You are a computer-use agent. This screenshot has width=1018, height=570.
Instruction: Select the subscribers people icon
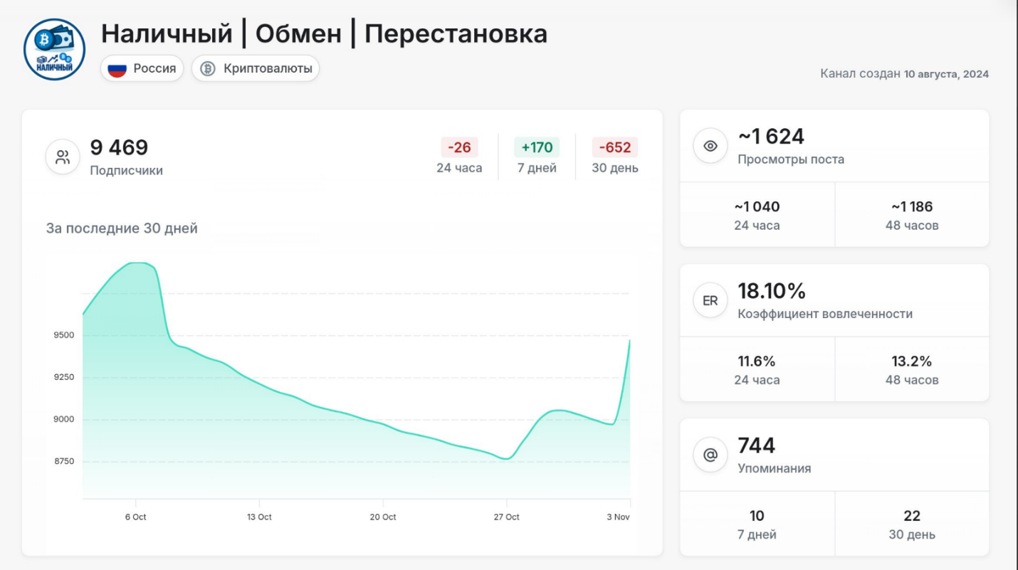coord(63,156)
